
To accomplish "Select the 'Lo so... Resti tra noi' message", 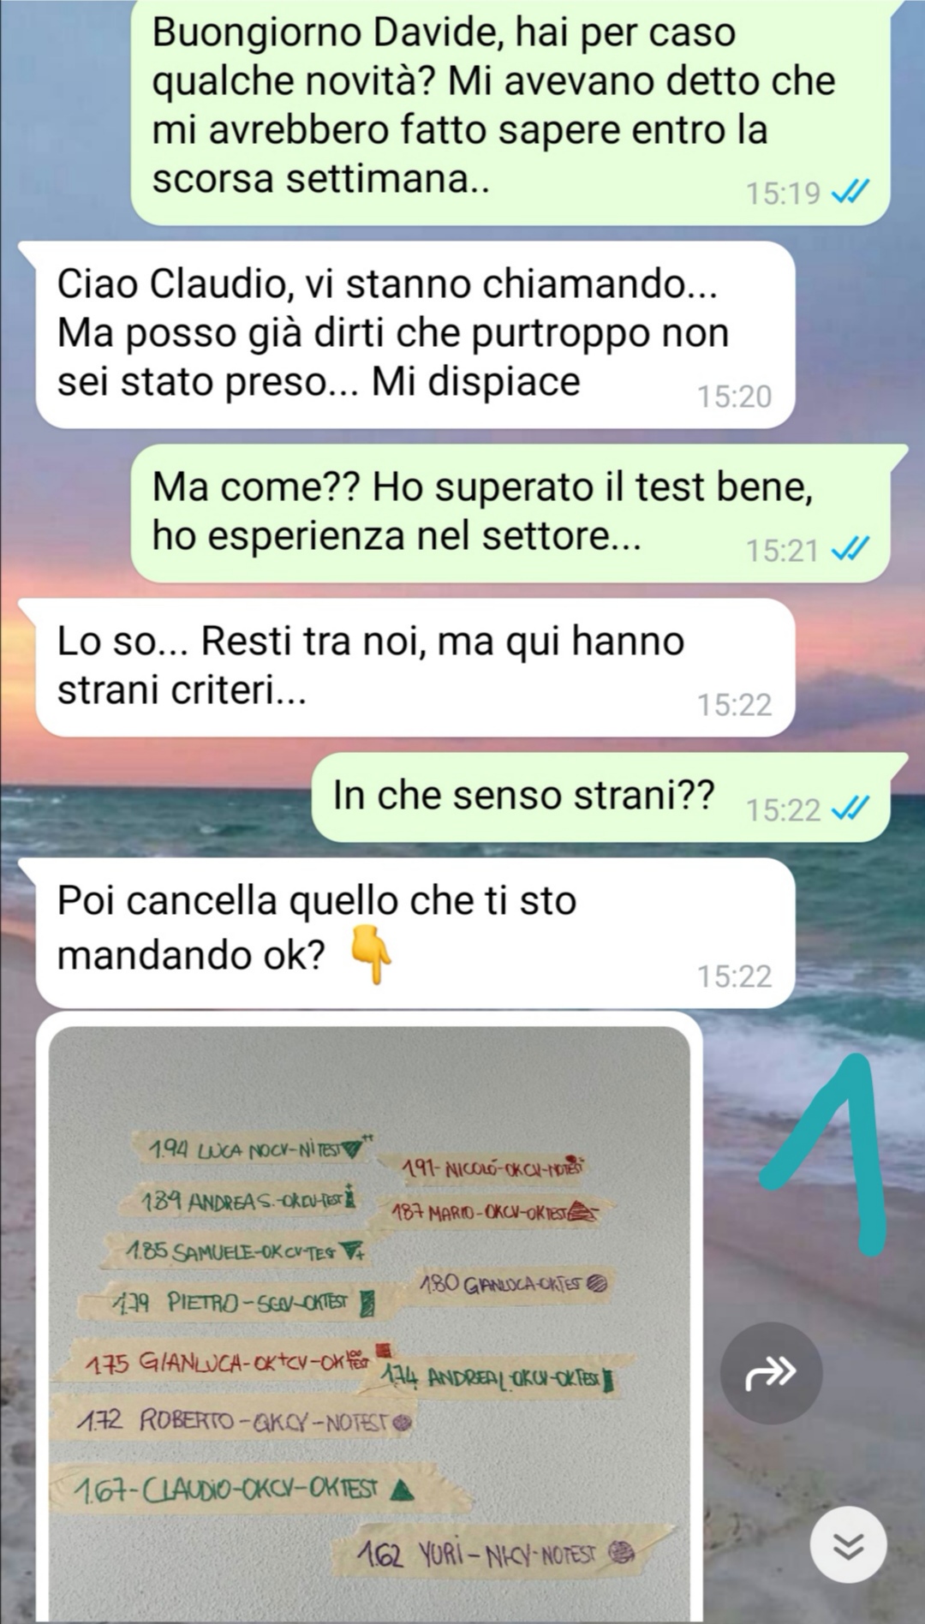I will (x=415, y=667).
